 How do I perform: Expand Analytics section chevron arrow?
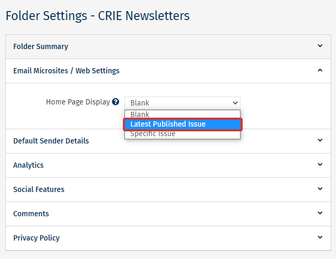point(320,165)
